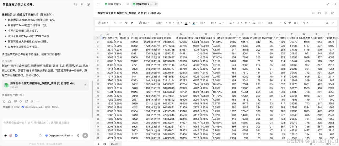Search the conversation with the magnifier icon
The image size is (339, 146).
click(75, 4)
